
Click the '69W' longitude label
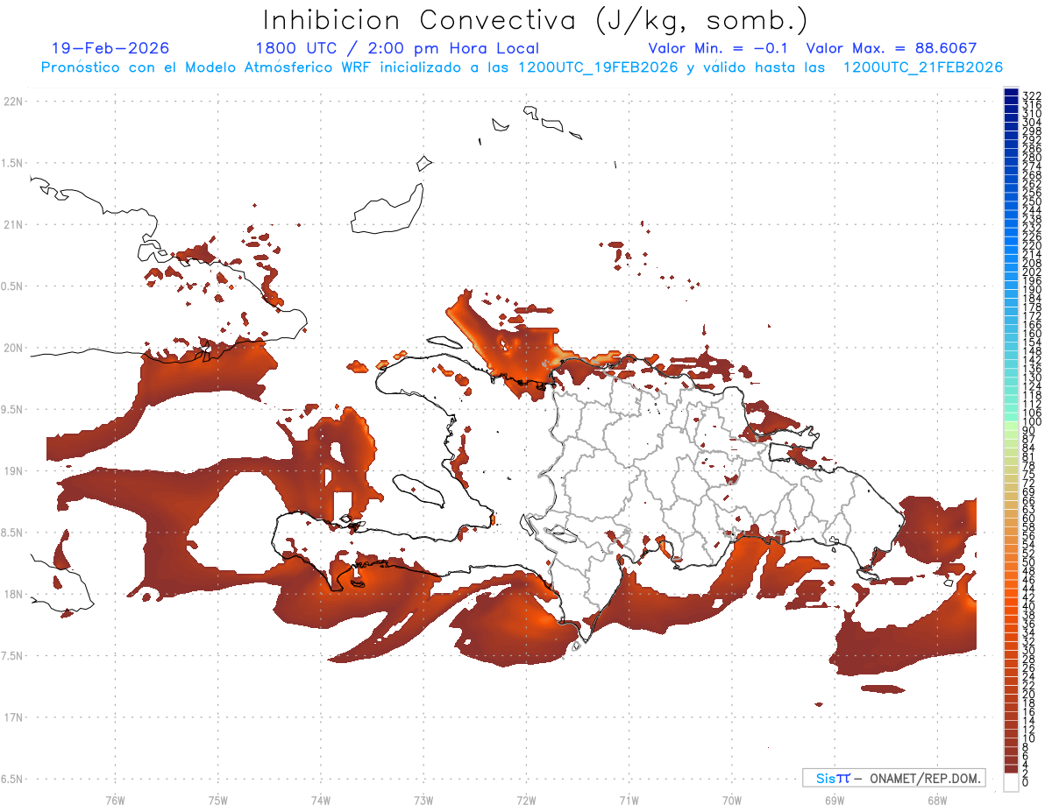[835, 800]
